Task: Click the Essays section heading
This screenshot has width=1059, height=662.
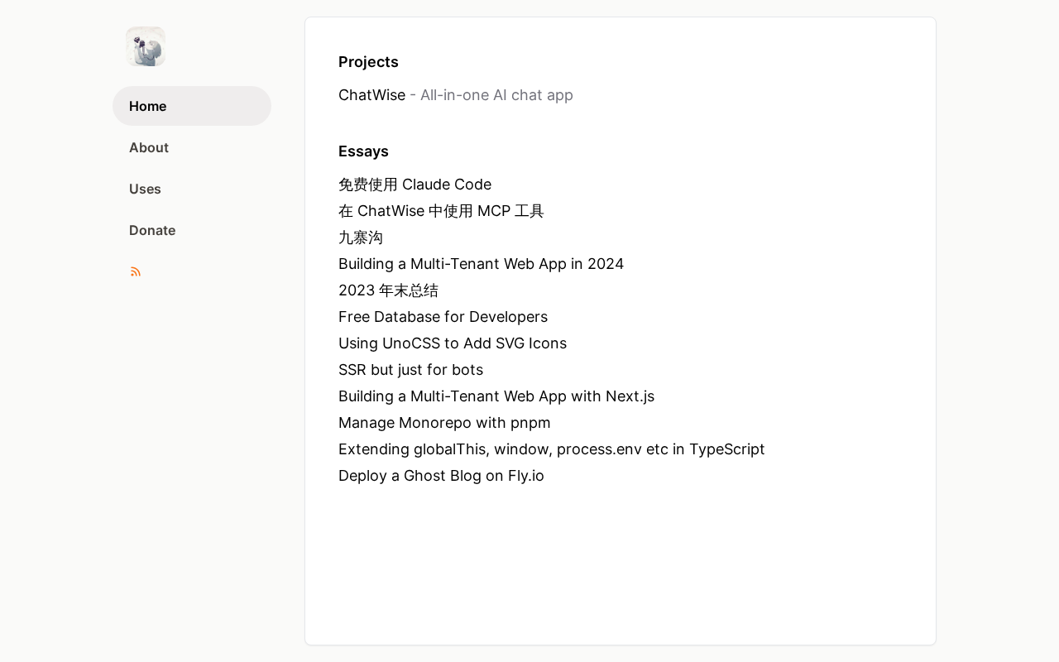Action: pyautogui.click(x=363, y=151)
